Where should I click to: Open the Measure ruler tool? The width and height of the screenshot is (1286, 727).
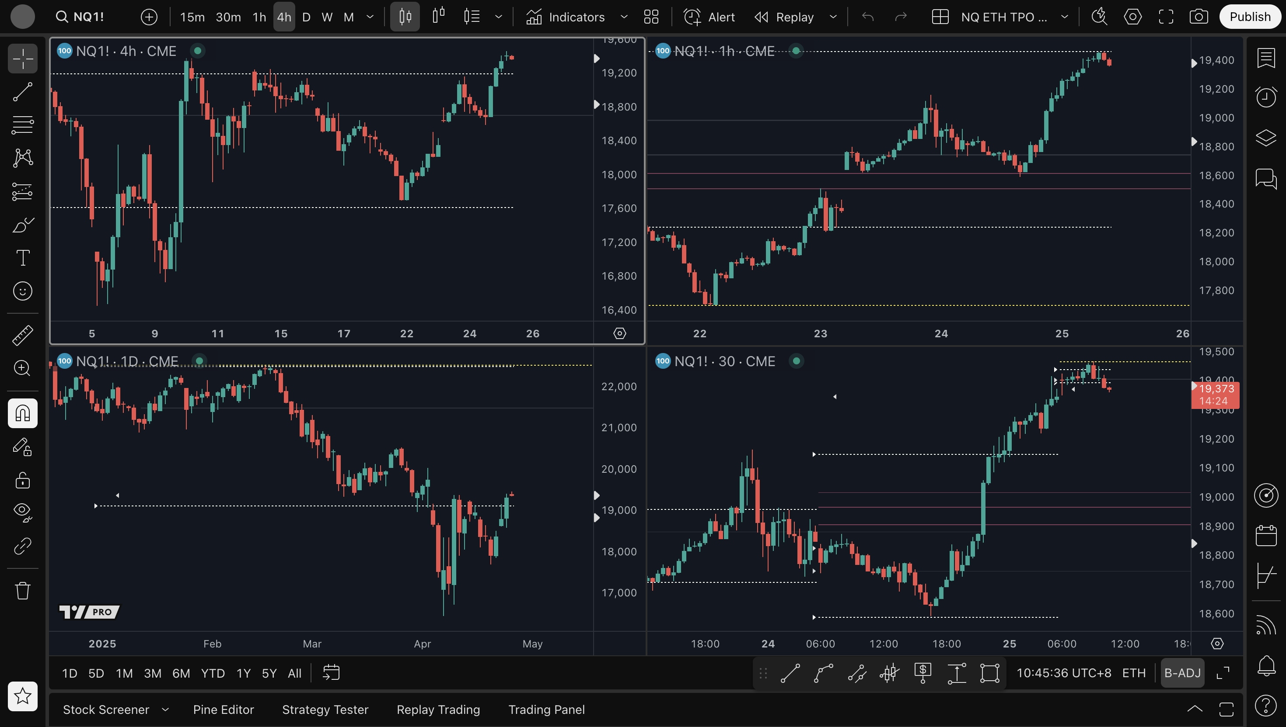(x=22, y=335)
